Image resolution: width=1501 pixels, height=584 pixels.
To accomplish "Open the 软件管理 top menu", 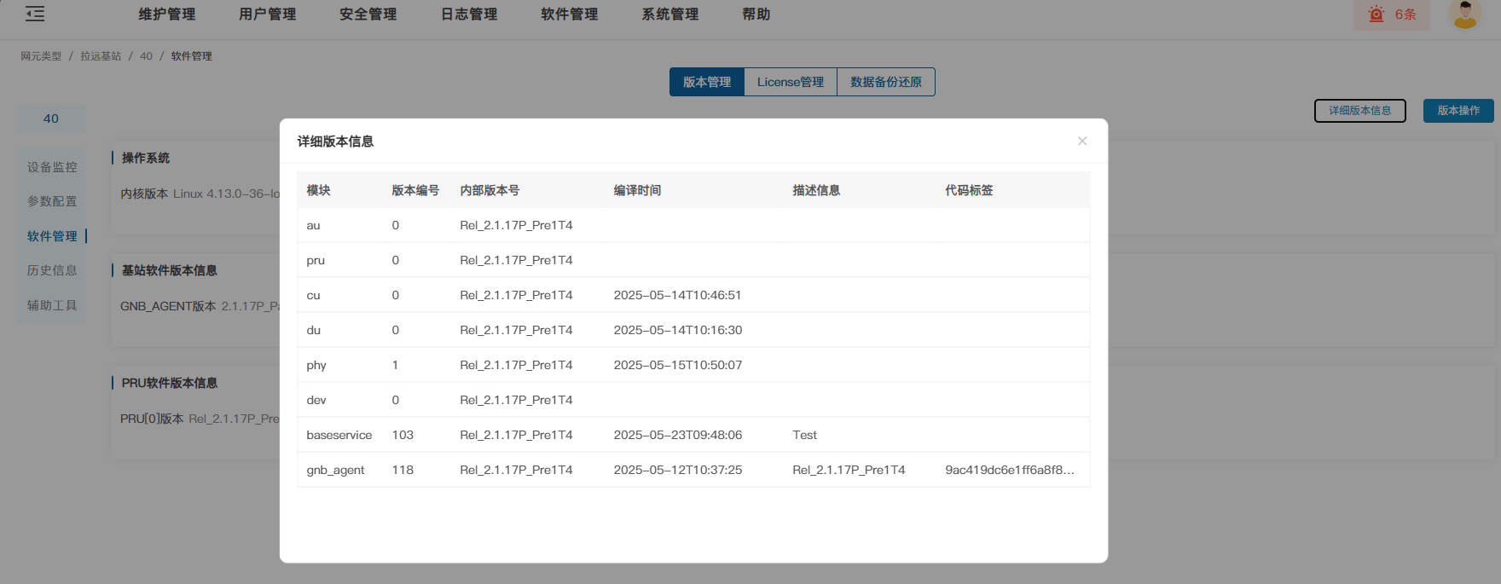I will click(570, 14).
